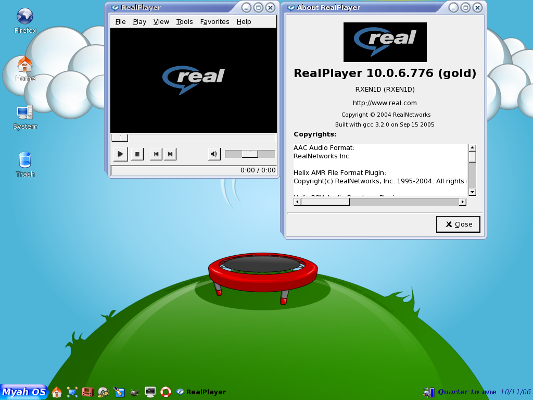Screen dimensions: 533x400
Task: Click the Real logo in About dialog
Action: 385,42
